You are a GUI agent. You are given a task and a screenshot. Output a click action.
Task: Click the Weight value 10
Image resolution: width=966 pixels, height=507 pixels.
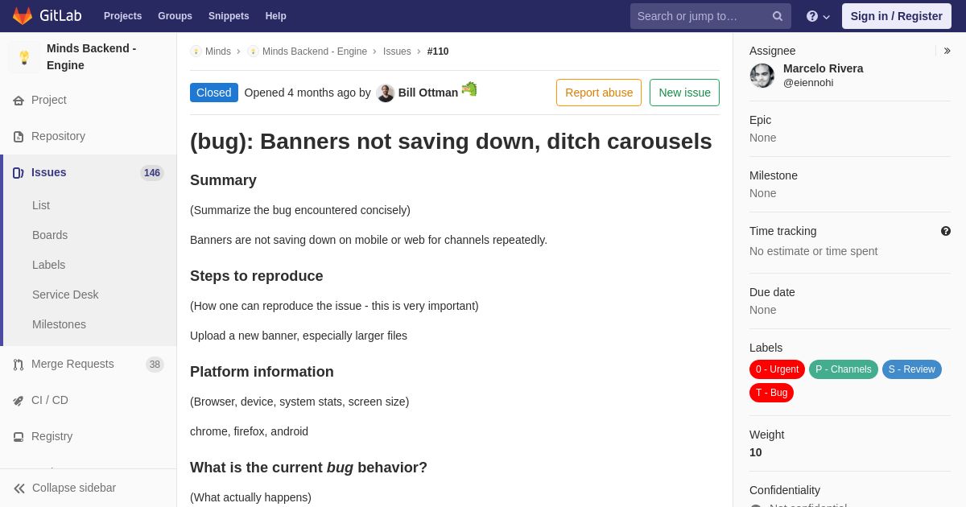[x=756, y=452]
